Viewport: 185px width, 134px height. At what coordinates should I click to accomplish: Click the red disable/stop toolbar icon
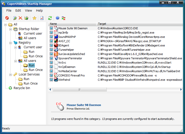tap(7, 18)
